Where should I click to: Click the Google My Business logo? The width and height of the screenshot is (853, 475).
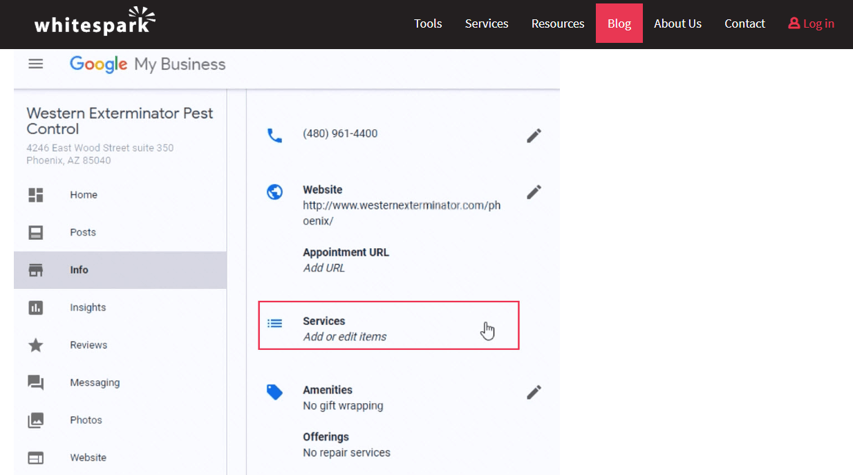pos(148,64)
